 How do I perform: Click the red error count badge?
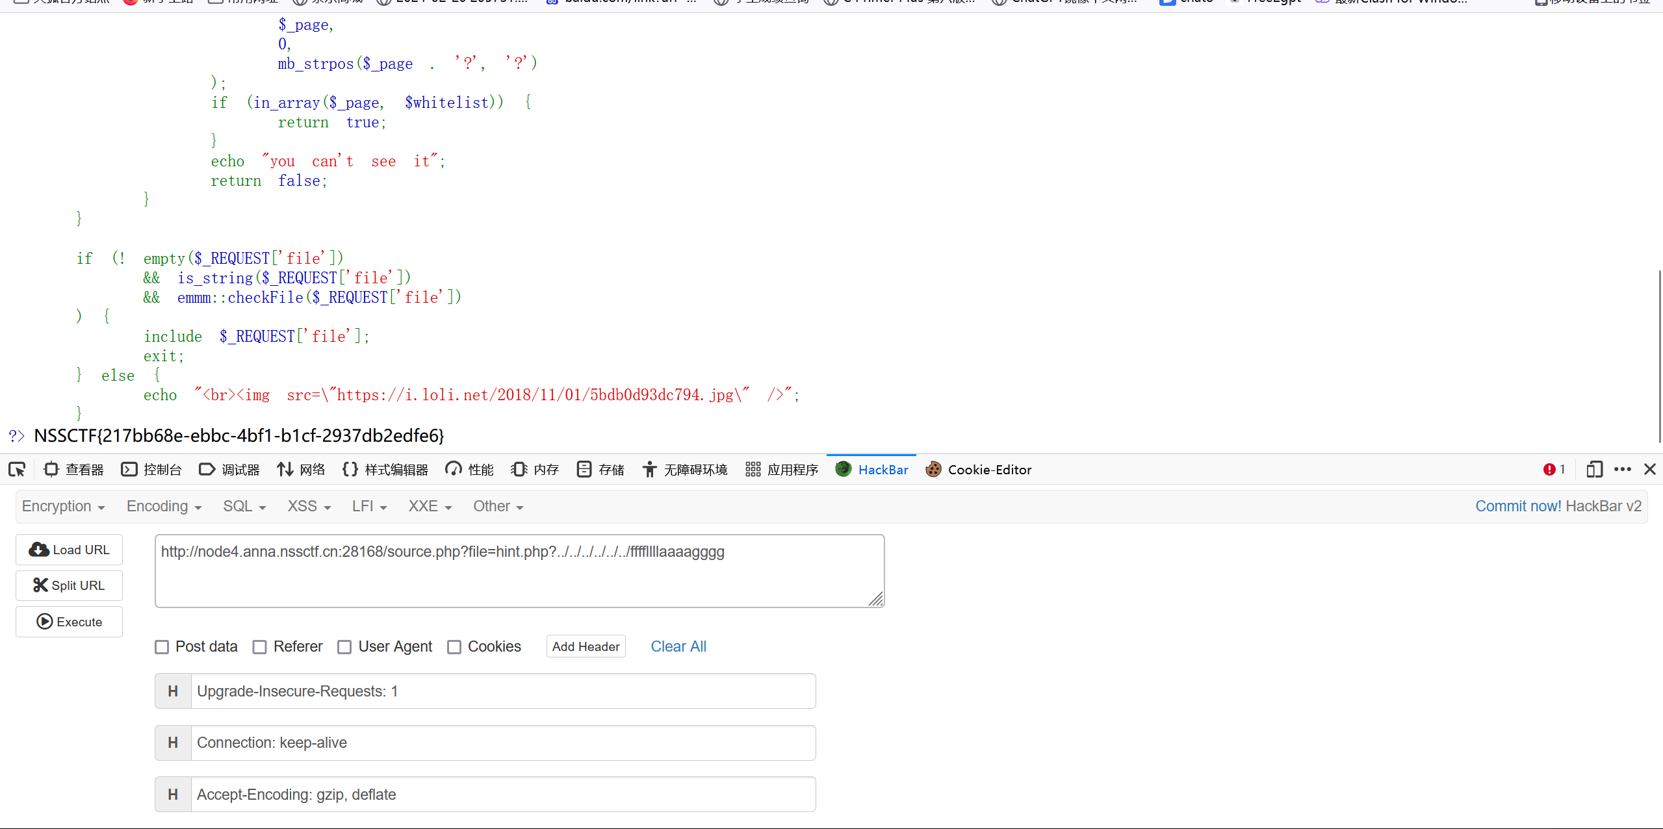1553,470
